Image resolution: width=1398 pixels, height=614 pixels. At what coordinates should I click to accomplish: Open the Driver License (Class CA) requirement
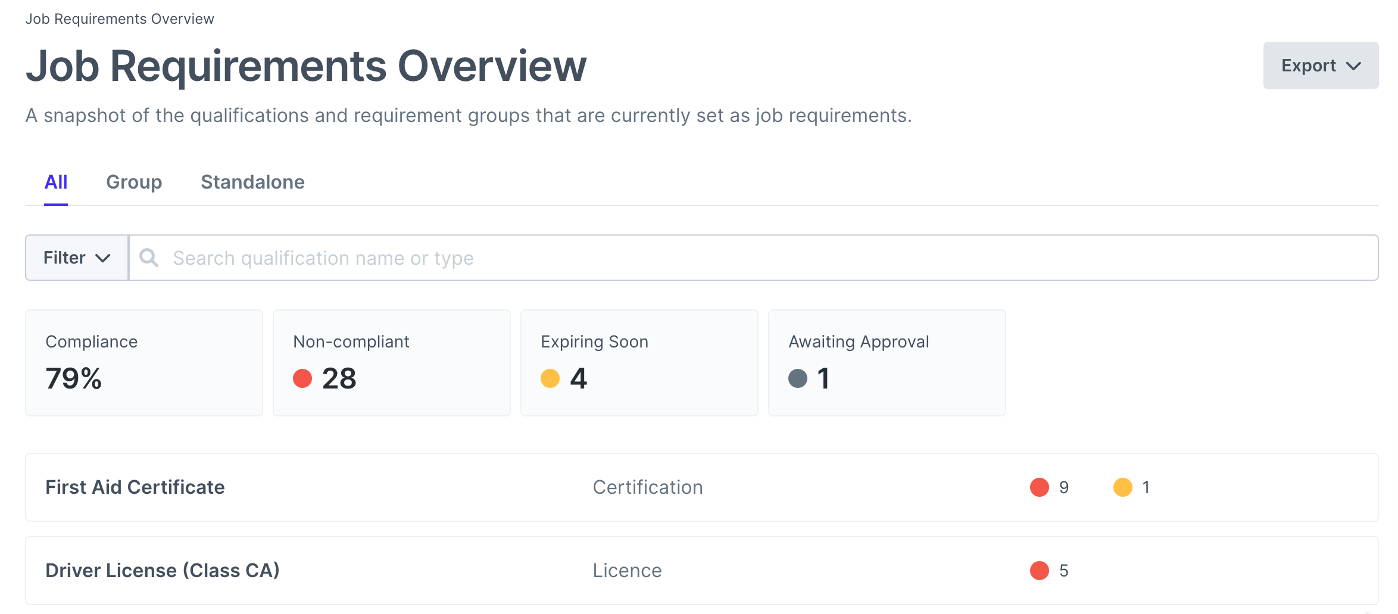163,571
